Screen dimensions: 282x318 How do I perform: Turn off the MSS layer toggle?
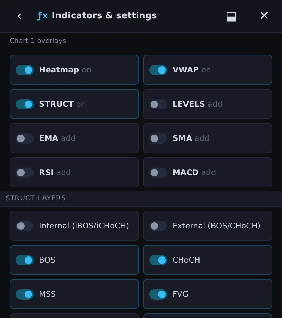(x=25, y=294)
